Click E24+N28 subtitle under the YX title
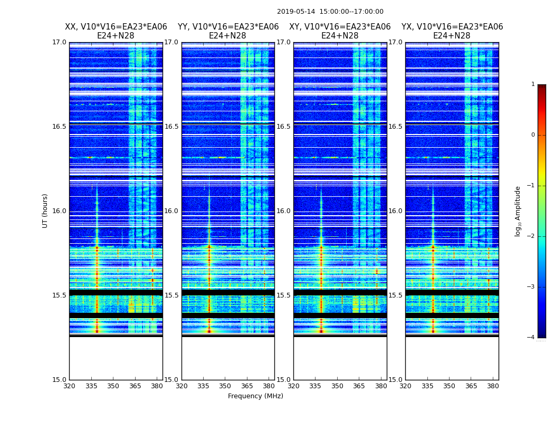This screenshot has height=422, width=554. [452, 36]
